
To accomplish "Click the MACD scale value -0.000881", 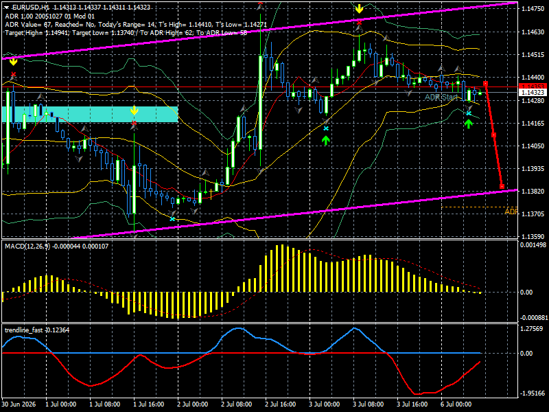I will 533,318.
